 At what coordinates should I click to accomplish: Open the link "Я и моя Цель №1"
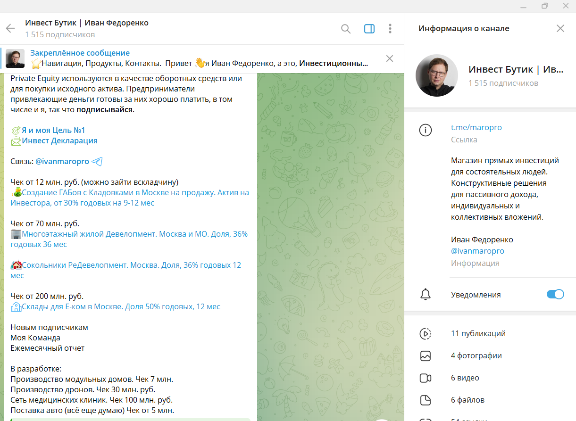point(53,130)
